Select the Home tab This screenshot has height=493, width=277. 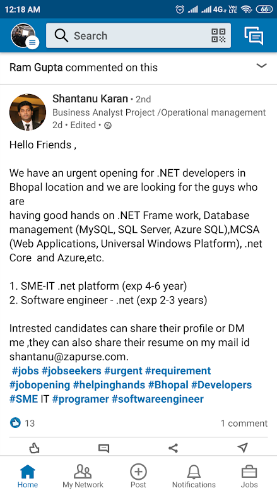tap(28, 476)
